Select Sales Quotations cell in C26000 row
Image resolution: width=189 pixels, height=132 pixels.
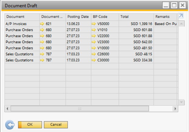pyautogui.click(x=22, y=54)
